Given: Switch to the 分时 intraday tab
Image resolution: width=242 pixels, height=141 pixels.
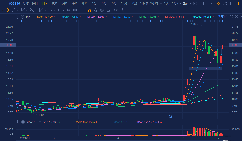Looking at the screenshot, I should click(25, 3).
